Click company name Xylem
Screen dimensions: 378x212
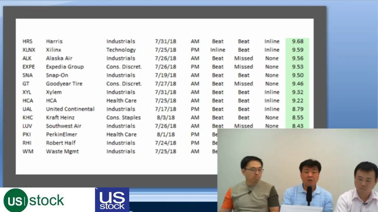(x=54, y=92)
